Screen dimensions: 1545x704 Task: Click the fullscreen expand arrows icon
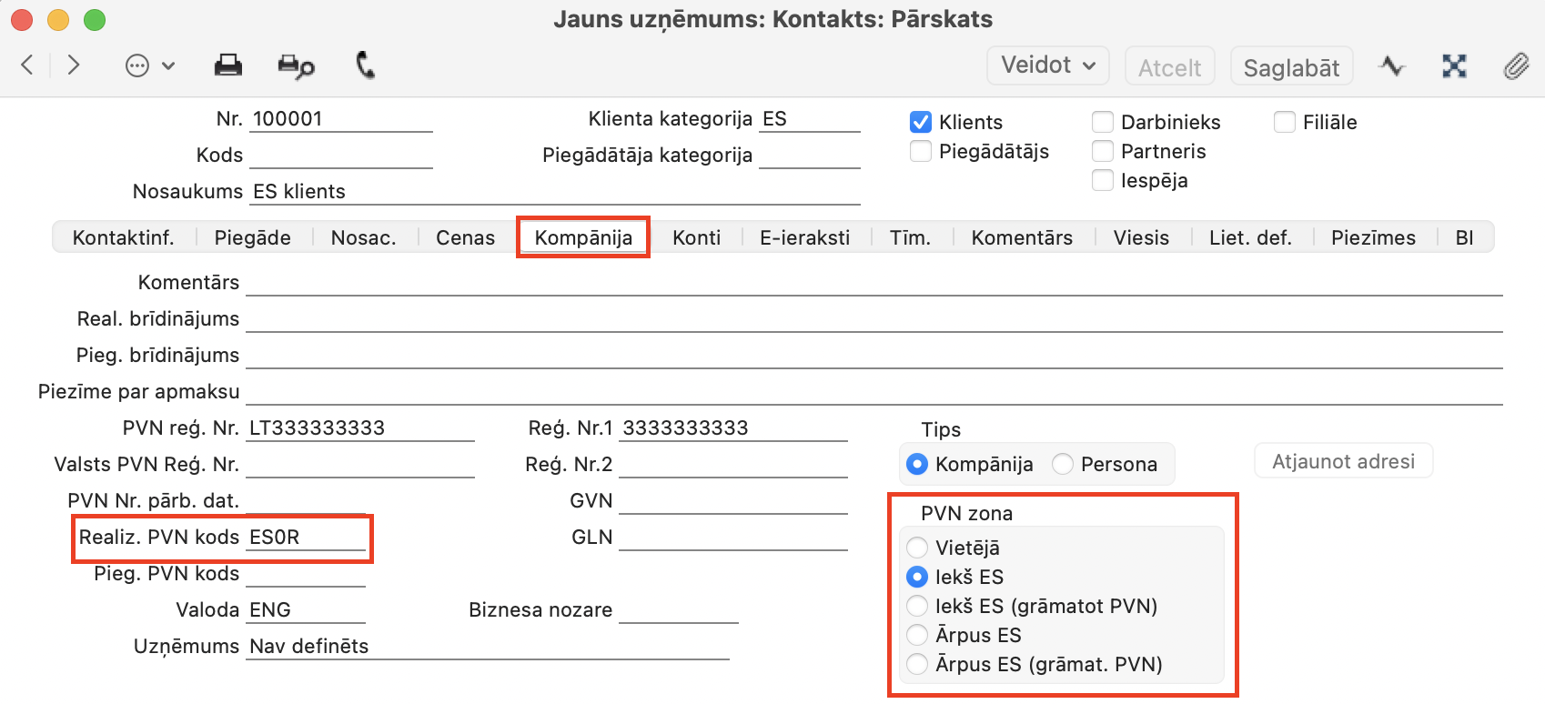(1454, 66)
